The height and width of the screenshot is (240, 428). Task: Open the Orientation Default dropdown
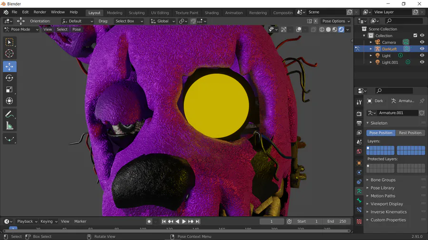pyautogui.click(x=77, y=21)
